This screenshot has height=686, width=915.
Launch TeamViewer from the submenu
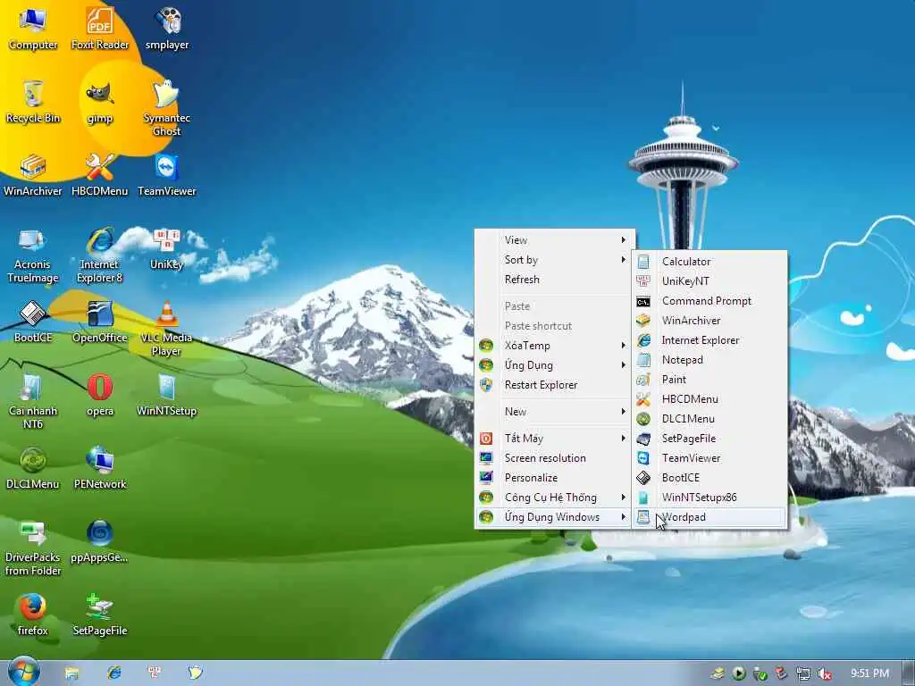pos(709,458)
